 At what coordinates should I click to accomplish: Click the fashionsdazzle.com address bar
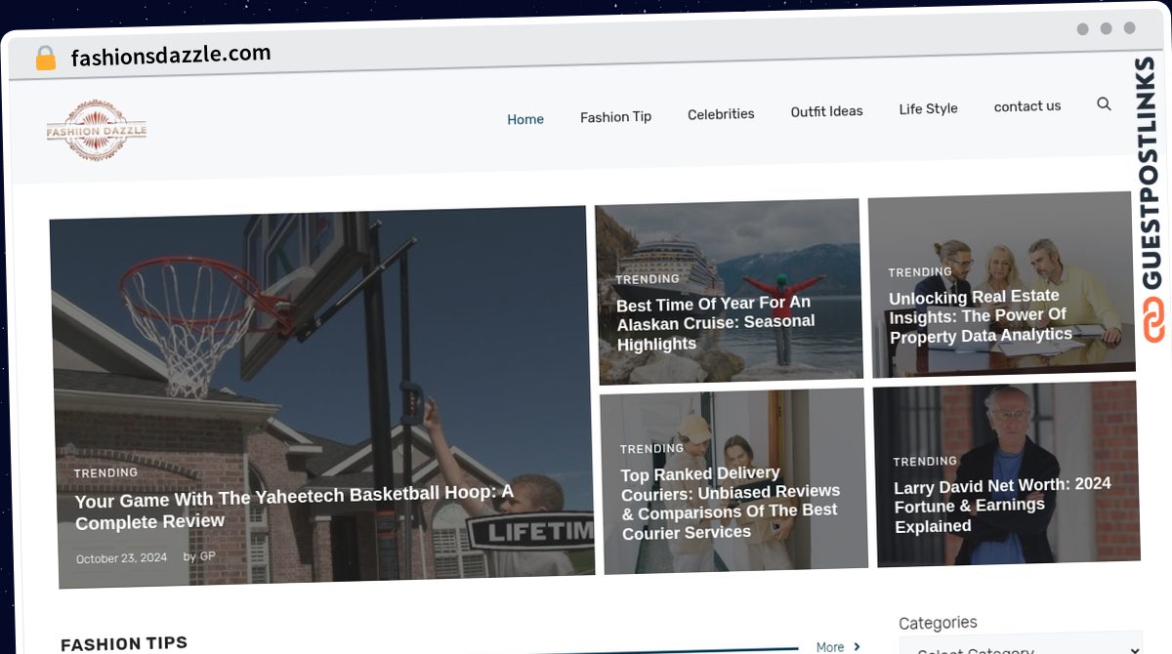(x=171, y=56)
